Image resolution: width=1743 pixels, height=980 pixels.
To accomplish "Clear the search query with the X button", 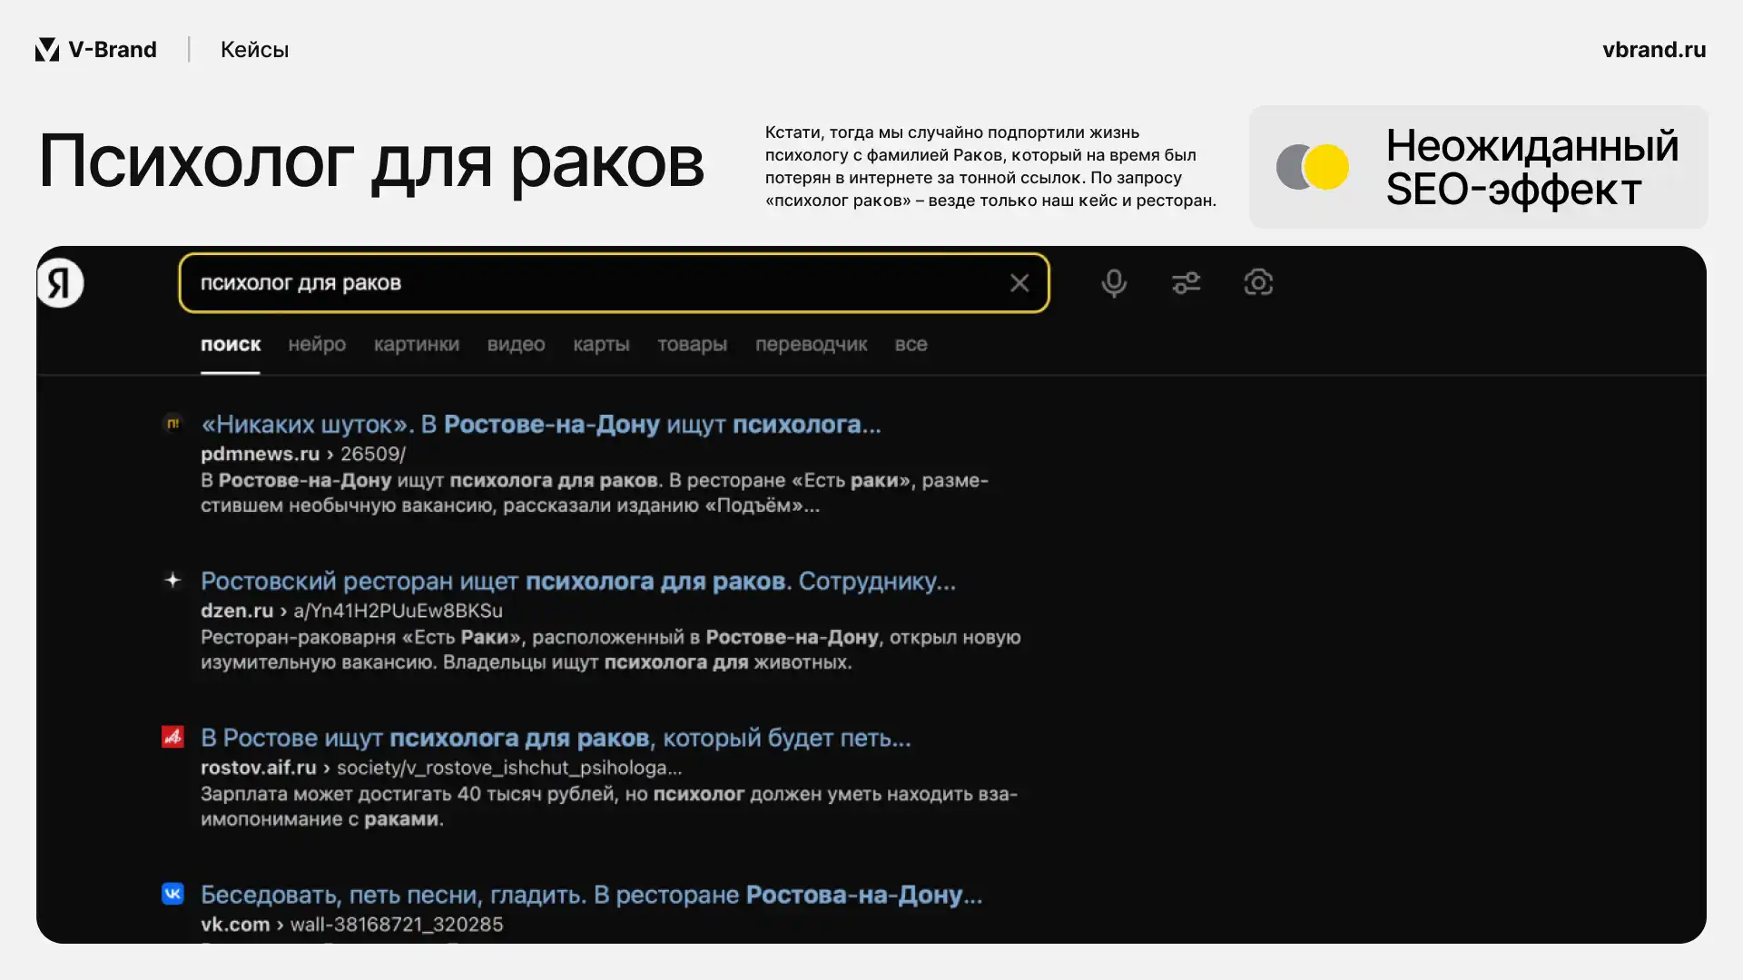I will pyautogui.click(x=1019, y=282).
